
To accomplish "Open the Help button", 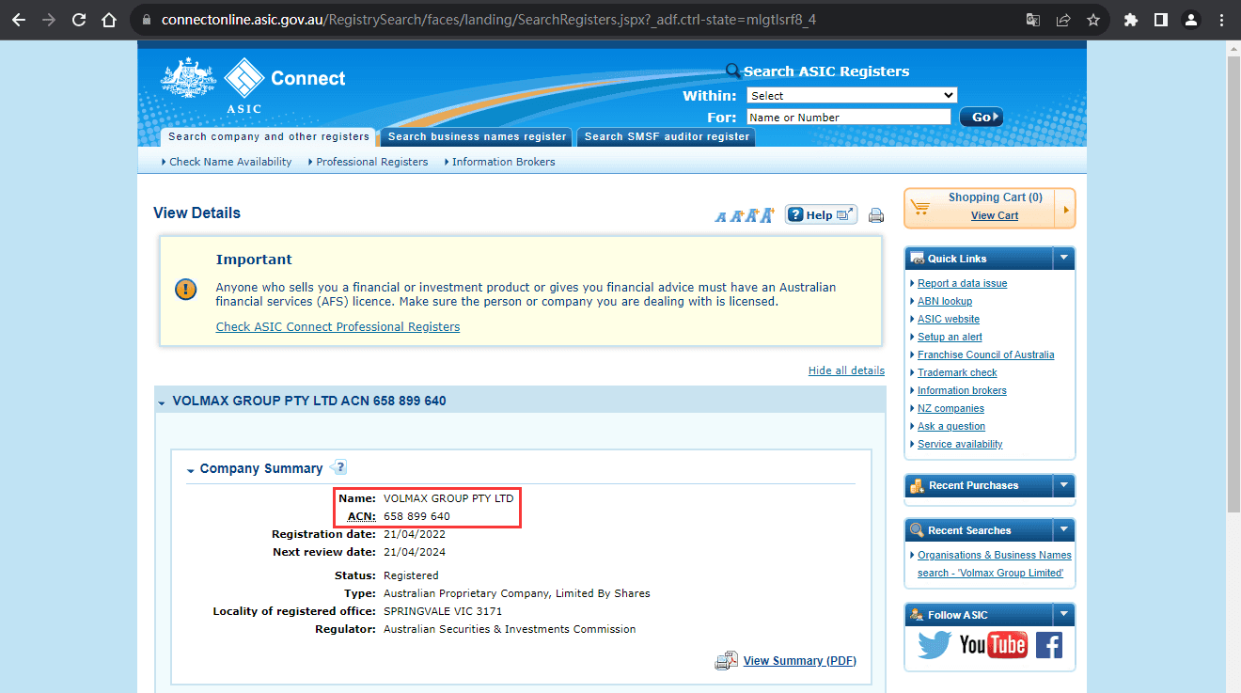I will (821, 215).
